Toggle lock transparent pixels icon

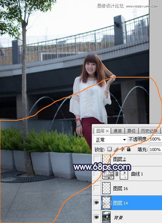coord(109,149)
